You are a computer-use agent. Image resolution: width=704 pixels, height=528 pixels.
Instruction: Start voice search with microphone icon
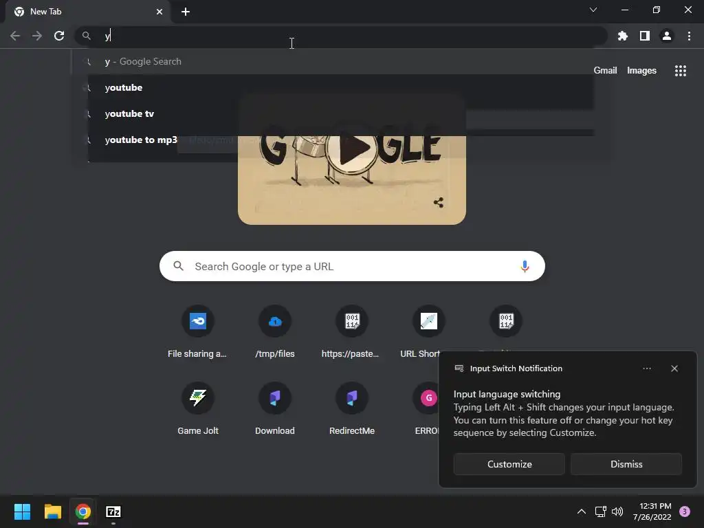click(525, 266)
